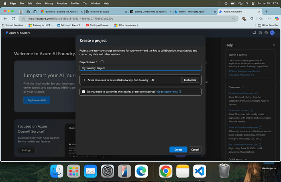281x182 pixels.
Task: Open Import favorites bookmark
Action: (12, 25)
